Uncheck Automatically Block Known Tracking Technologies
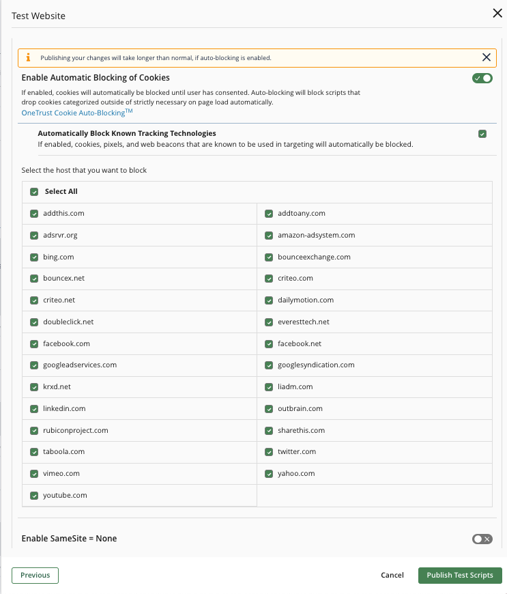This screenshot has width=507, height=594. pos(482,134)
